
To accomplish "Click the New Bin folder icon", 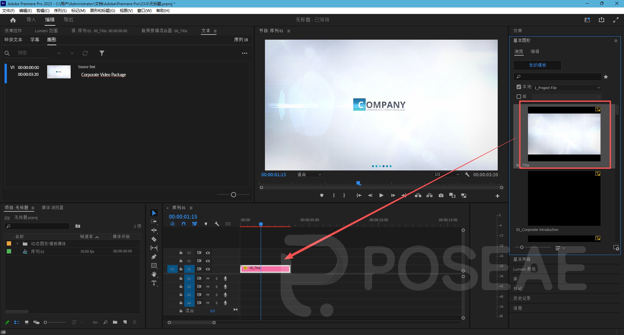I will point(115,322).
